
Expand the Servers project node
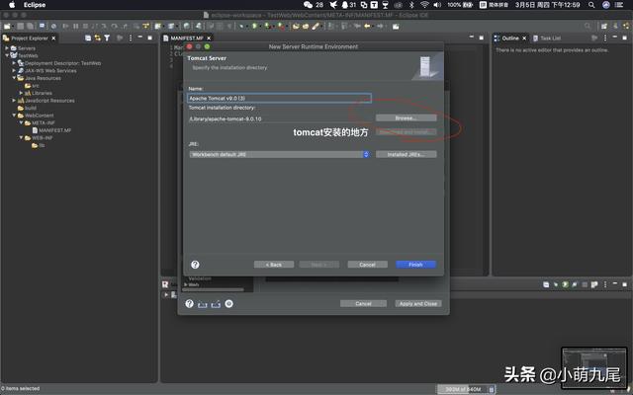7,48
